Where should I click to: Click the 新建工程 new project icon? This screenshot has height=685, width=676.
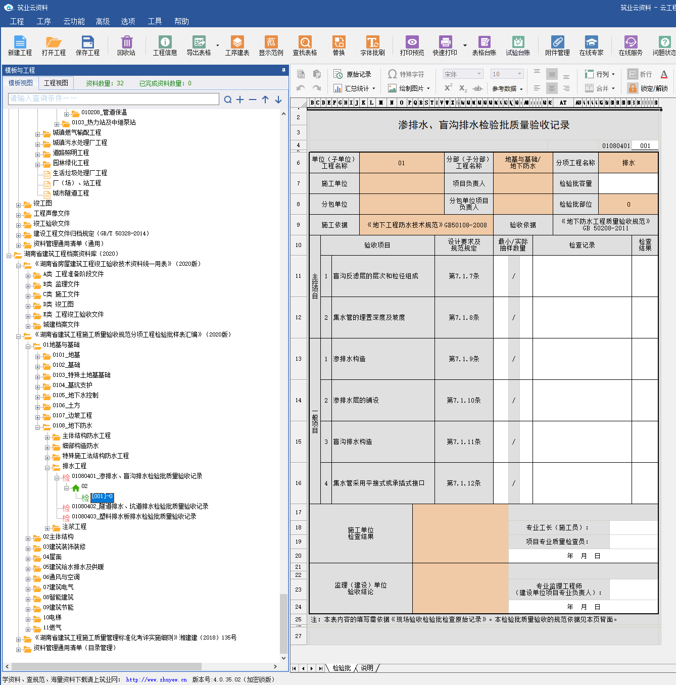coord(20,45)
